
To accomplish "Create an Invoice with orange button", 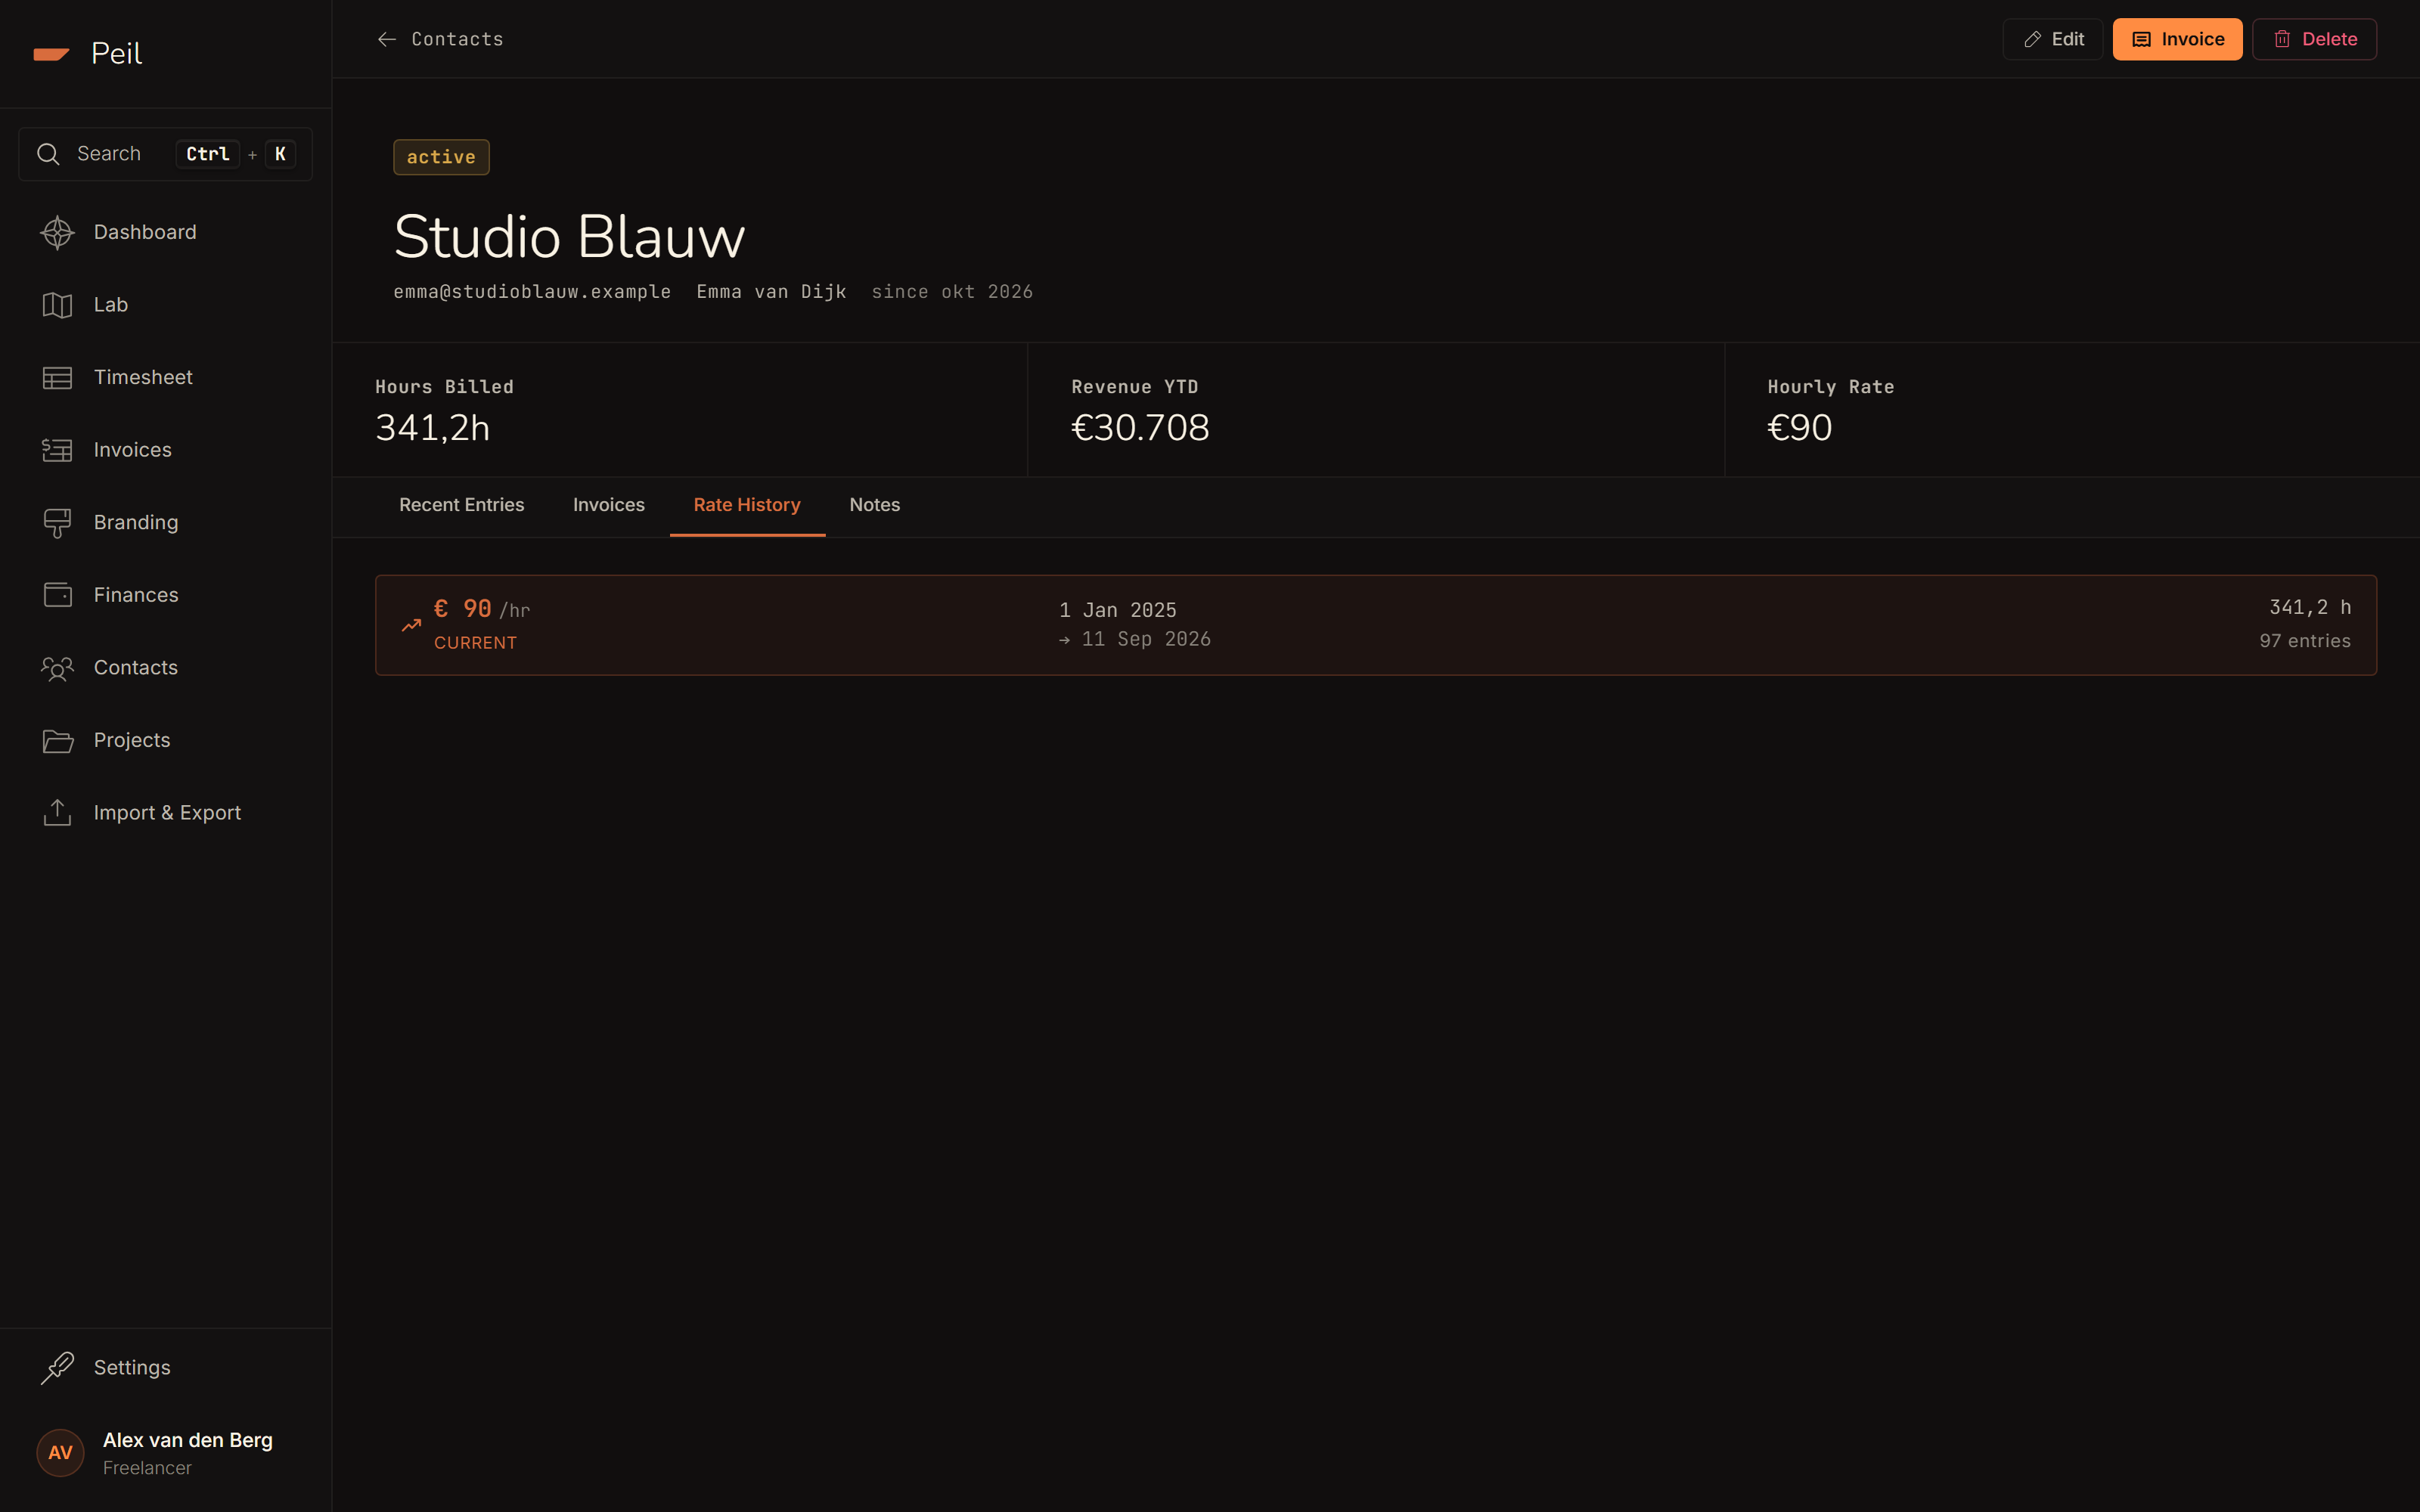I will point(2177,39).
